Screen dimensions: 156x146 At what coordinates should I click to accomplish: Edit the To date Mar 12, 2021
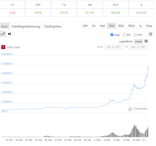(x=139, y=47)
